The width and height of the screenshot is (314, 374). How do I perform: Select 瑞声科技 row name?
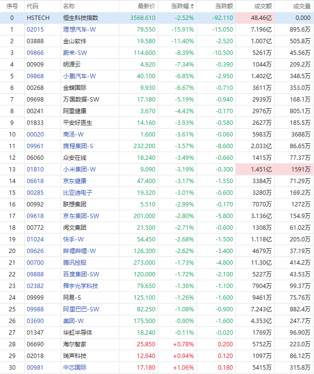click(x=75, y=356)
